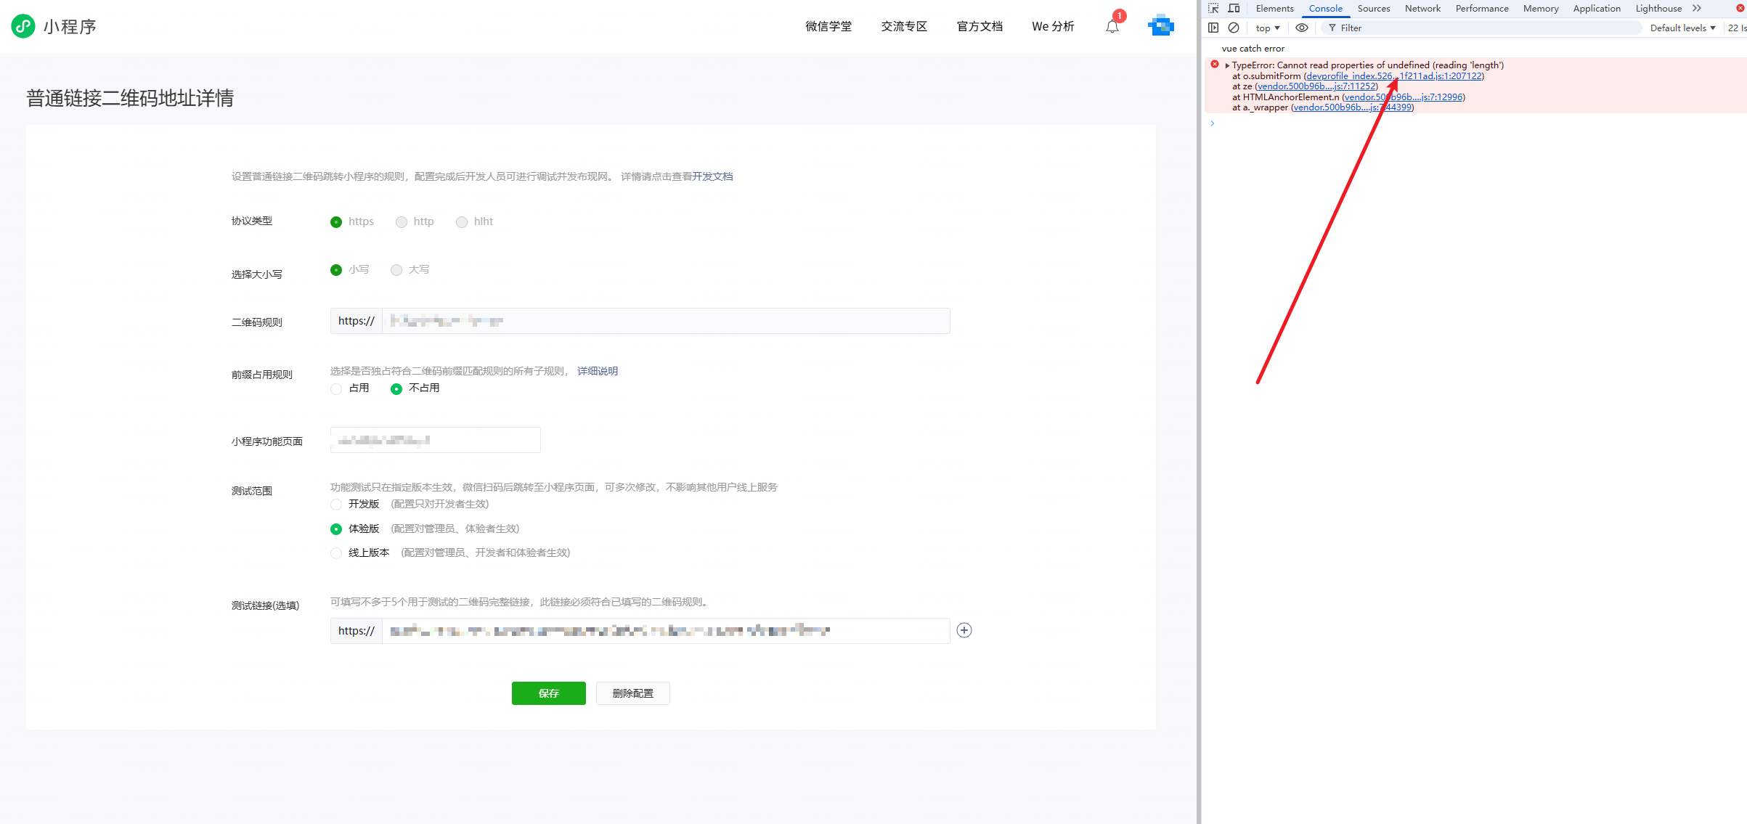Click the inspect element picker icon
The height and width of the screenshot is (824, 1747).
1213,9
